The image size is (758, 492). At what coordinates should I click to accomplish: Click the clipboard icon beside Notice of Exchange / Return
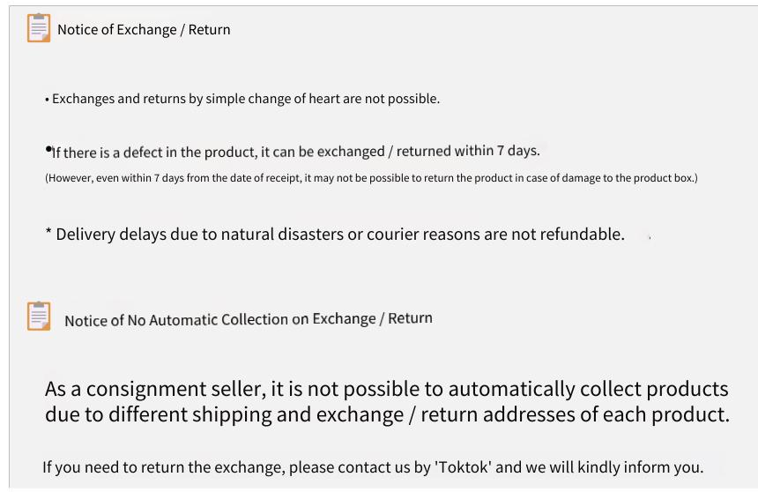point(39,27)
